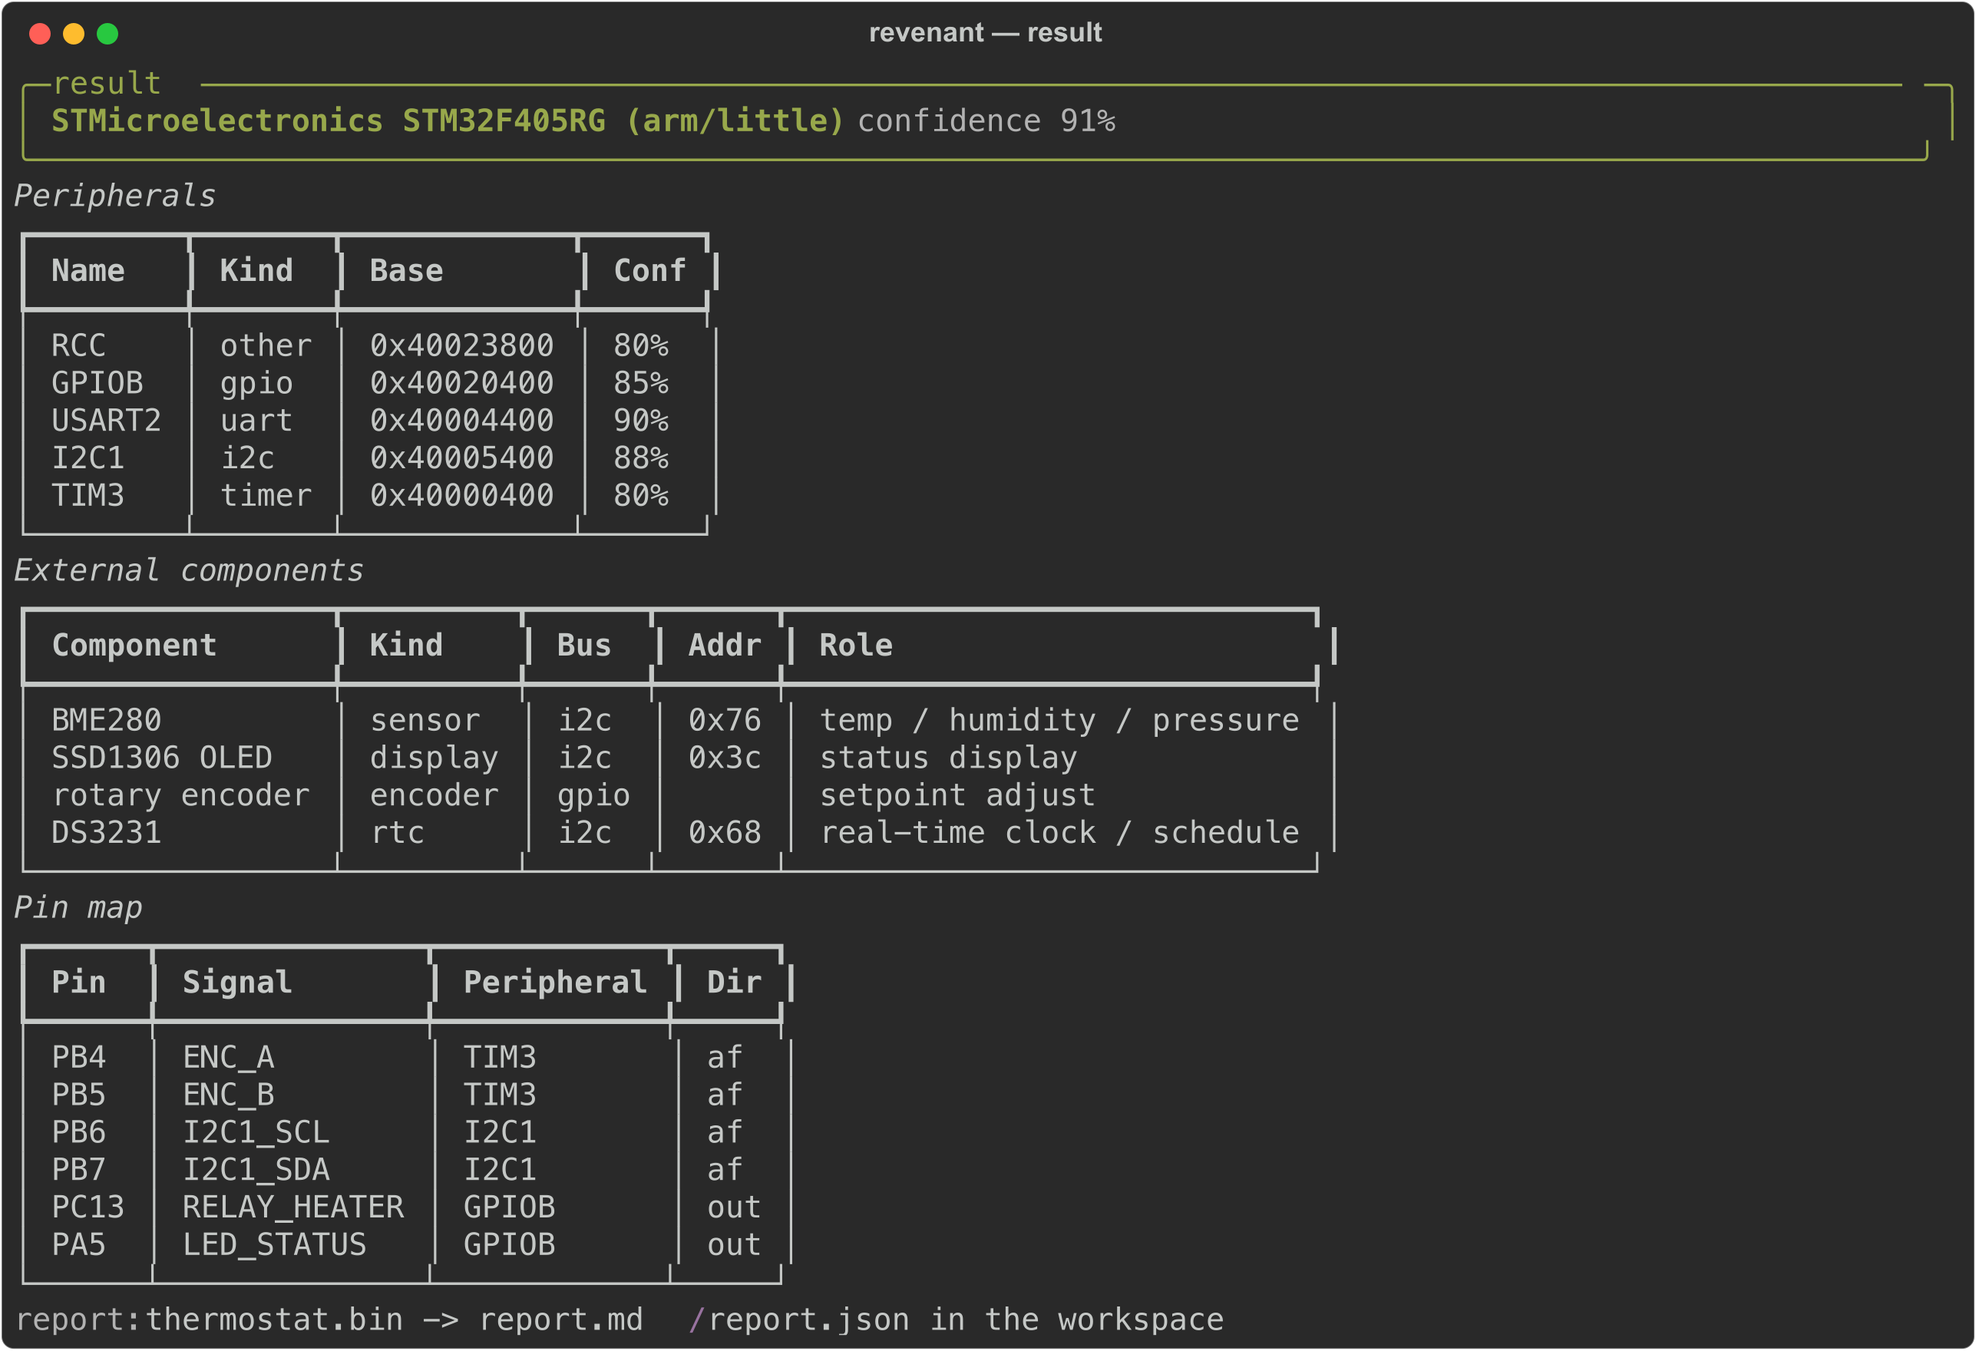Click the "LED_STATUS" signal
This screenshot has height=1351, width=1976.
pos(275,1246)
